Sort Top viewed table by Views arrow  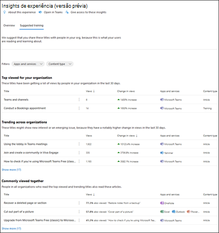(94, 91)
